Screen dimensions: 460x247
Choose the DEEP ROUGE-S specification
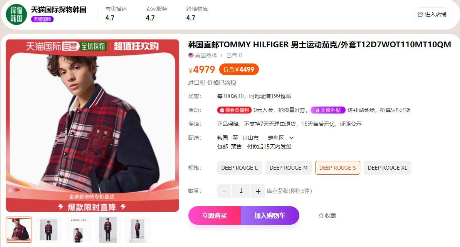(x=337, y=168)
